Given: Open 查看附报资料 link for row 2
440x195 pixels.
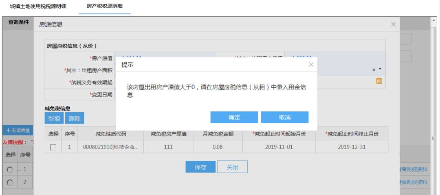Looking at the screenshot, I should 413,182.
